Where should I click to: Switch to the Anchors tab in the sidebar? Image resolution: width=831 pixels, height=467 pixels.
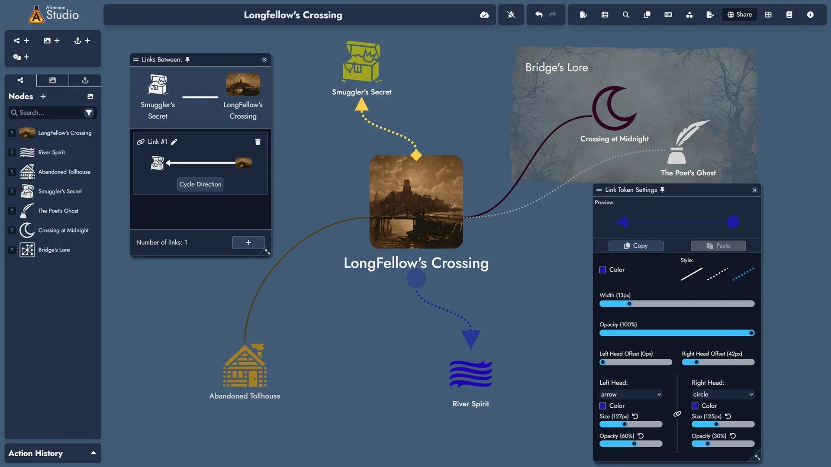[85, 80]
